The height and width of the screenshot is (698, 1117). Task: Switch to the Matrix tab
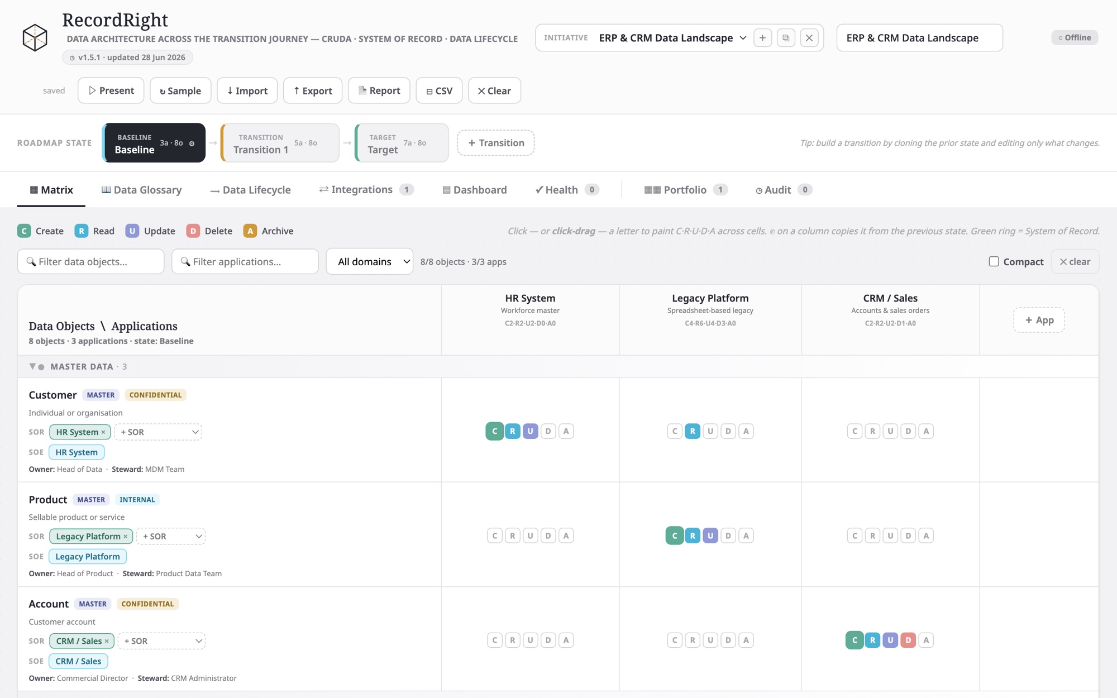click(51, 190)
